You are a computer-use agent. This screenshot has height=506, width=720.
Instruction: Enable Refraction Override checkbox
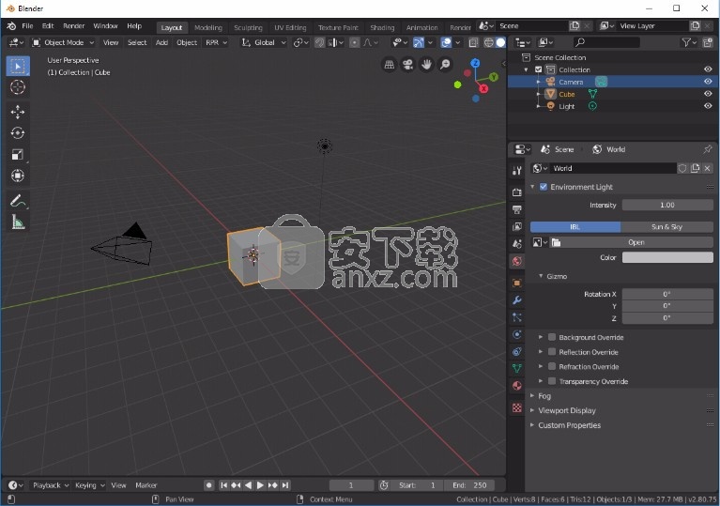click(x=552, y=366)
